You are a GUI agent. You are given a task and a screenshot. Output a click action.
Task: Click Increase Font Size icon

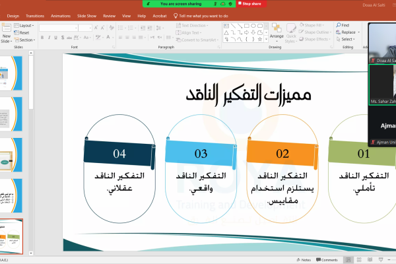click(96, 28)
